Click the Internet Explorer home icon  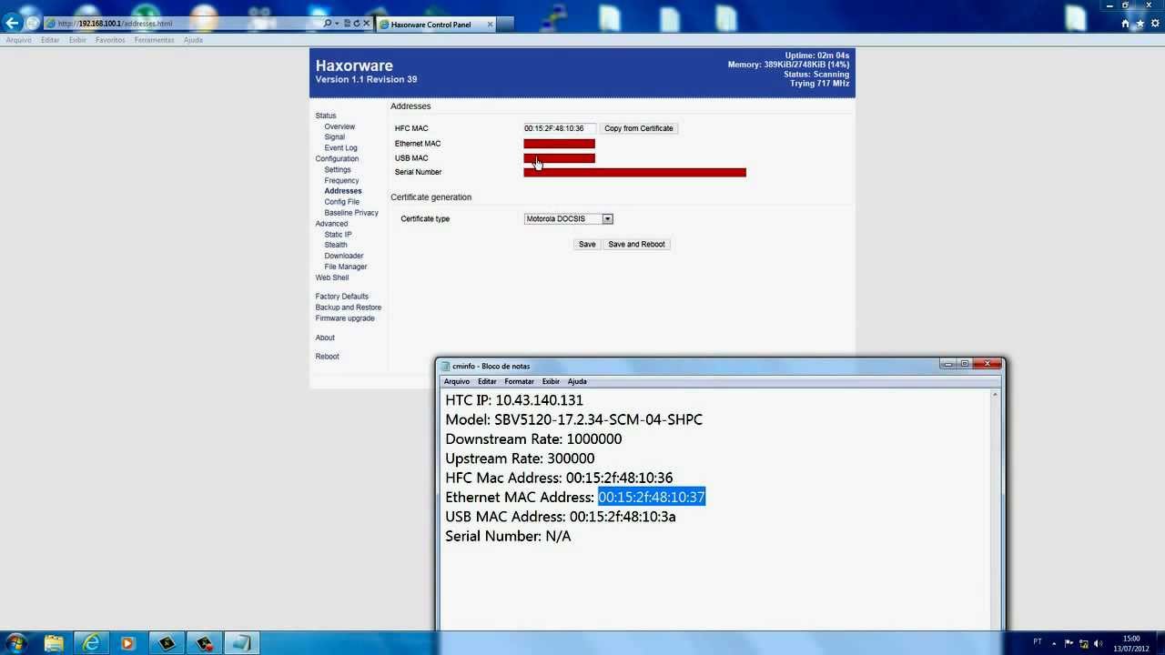coord(1125,24)
